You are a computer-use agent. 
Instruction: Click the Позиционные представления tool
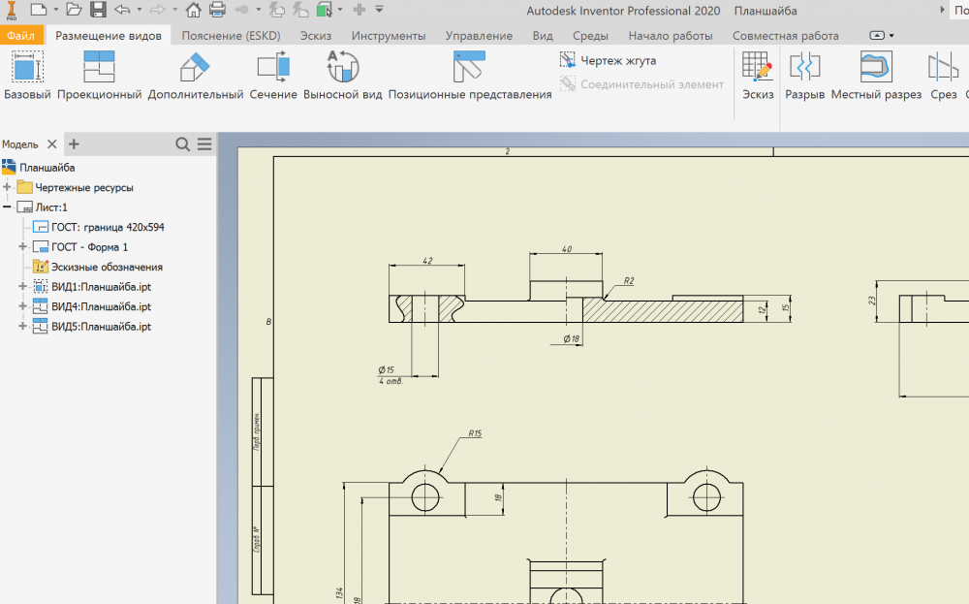470,76
